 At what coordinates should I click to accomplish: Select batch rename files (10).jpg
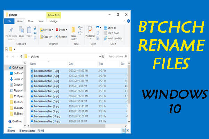pos(79,116)
